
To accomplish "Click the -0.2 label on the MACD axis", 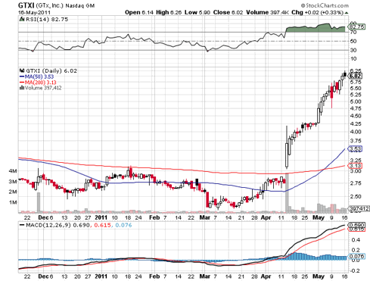I will (x=355, y=270).
